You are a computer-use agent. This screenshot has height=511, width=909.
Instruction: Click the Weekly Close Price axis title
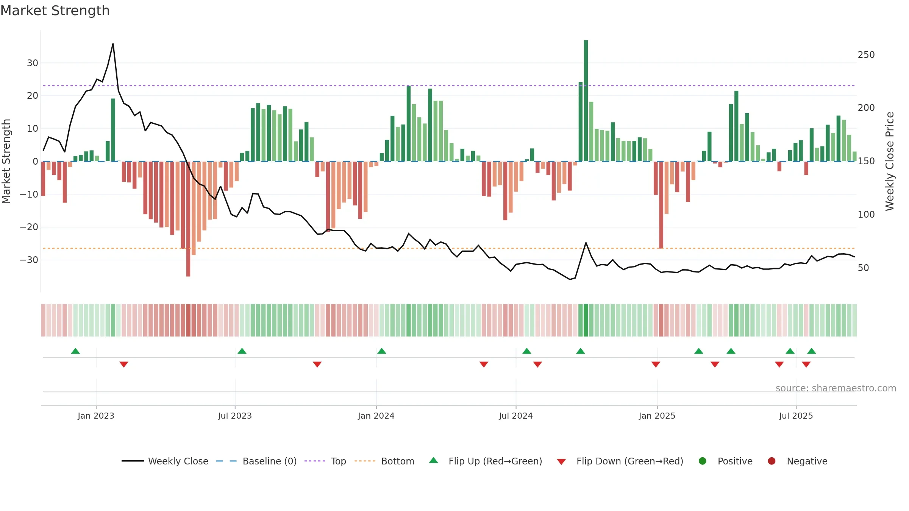point(890,161)
